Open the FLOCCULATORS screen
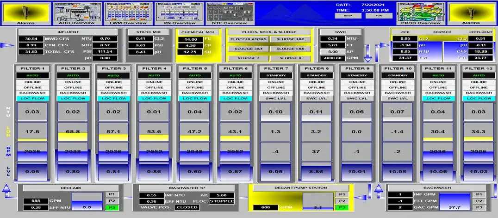 coord(248,39)
